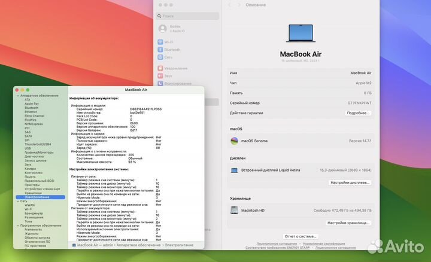Open Настройки дисплеев button

pos(350,182)
